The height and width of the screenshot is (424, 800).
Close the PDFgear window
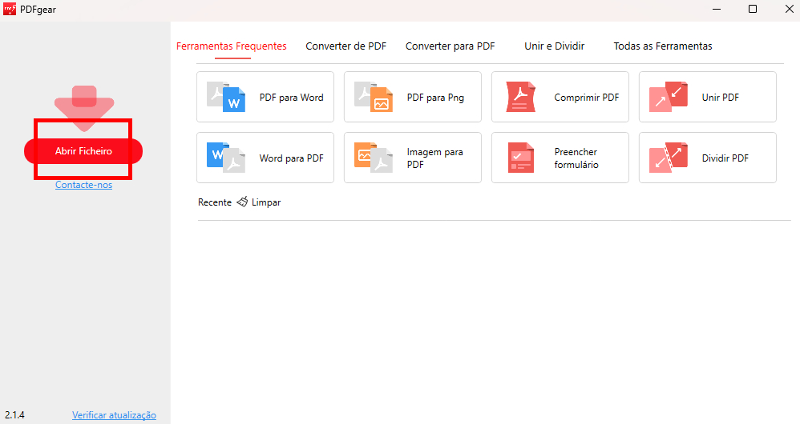[x=788, y=9]
